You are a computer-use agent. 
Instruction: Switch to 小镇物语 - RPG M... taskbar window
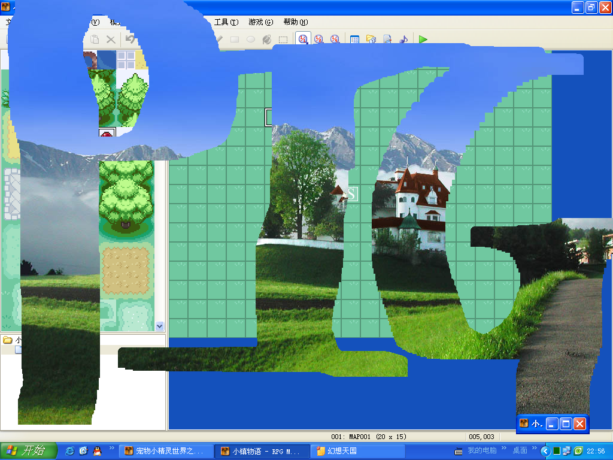262,451
